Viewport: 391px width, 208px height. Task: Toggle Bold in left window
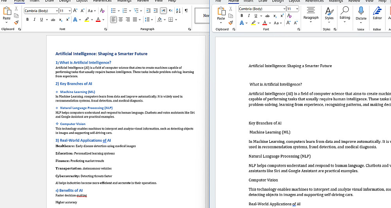27,20
